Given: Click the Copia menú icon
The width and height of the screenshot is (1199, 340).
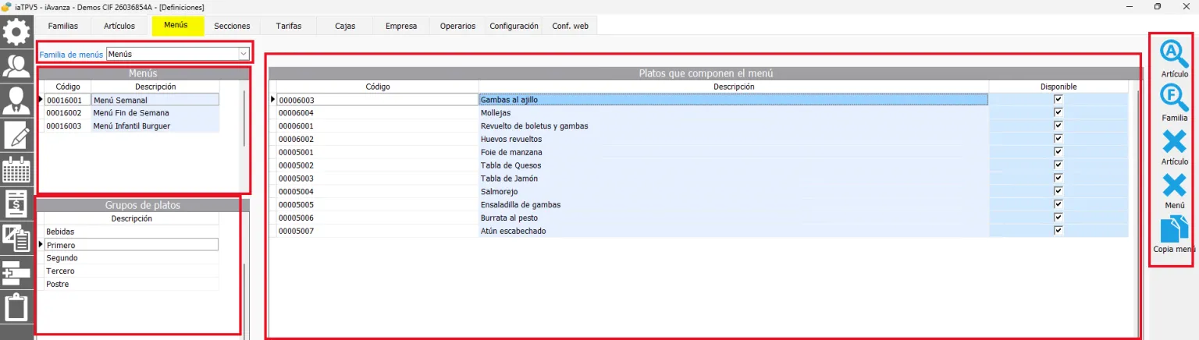Looking at the screenshot, I should click(x=1175, y=229).
